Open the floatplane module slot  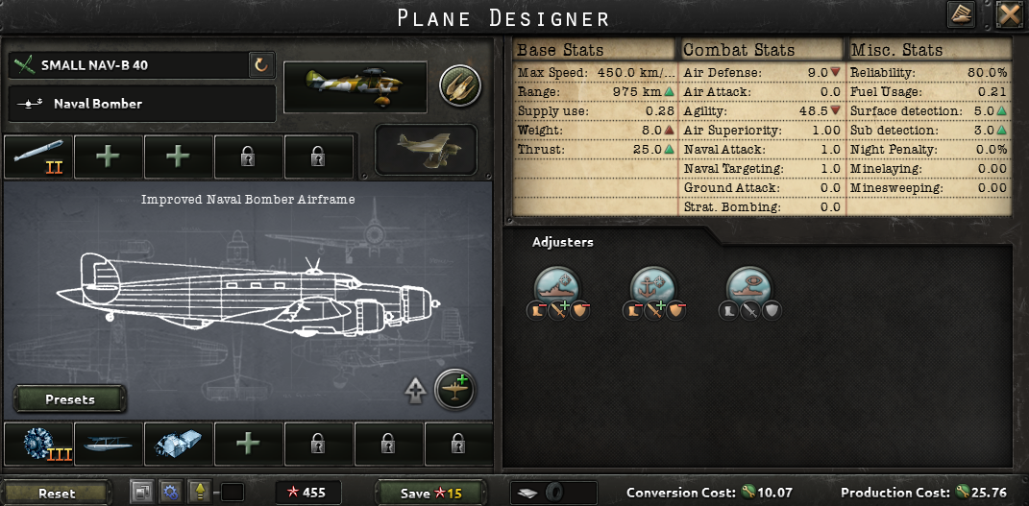point(109,444)
